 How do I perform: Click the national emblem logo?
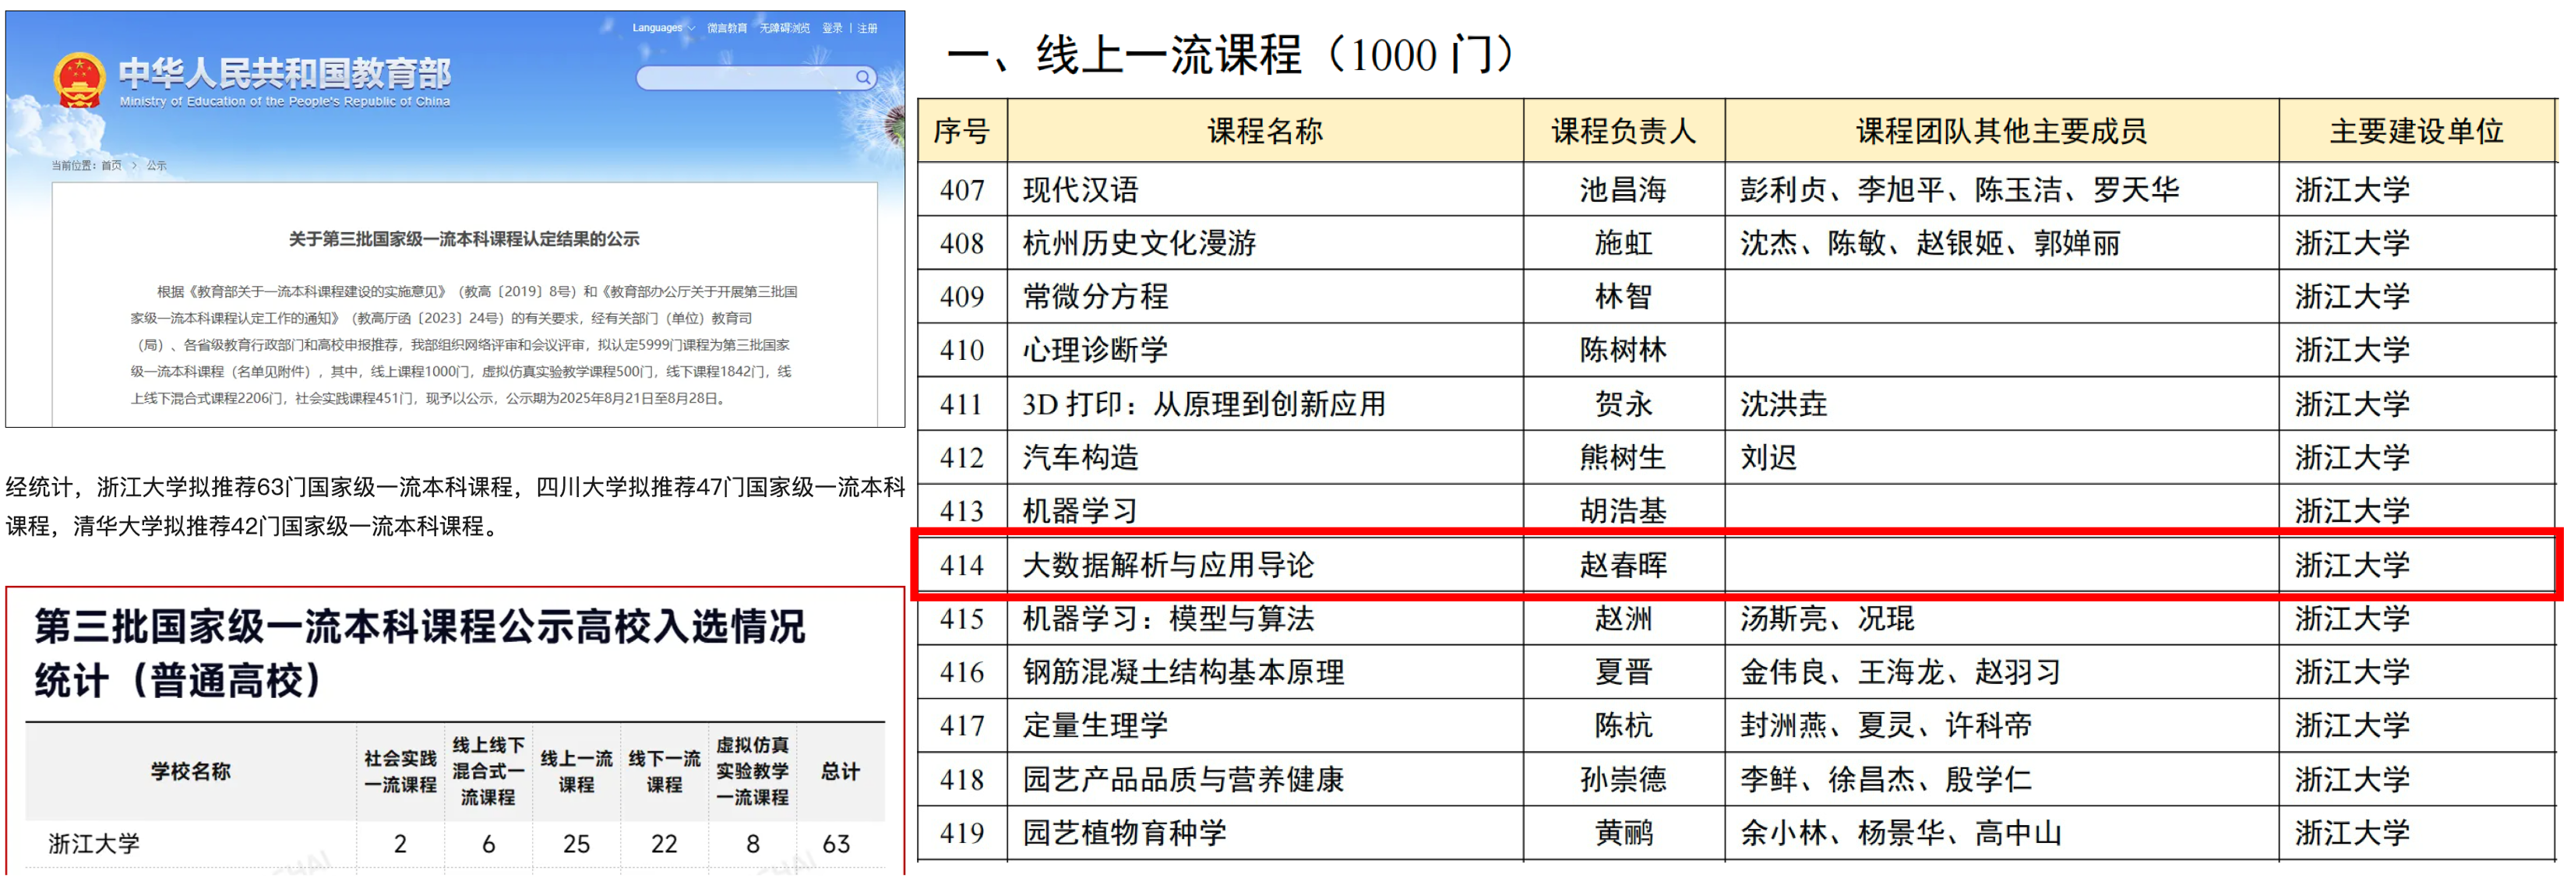point(79,79)
